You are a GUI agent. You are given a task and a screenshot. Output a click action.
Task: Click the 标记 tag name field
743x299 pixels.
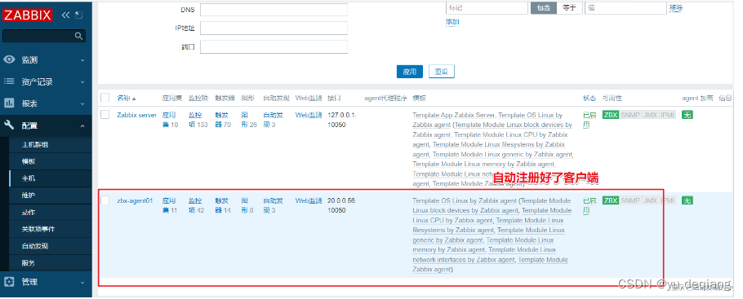pos(487,7)
